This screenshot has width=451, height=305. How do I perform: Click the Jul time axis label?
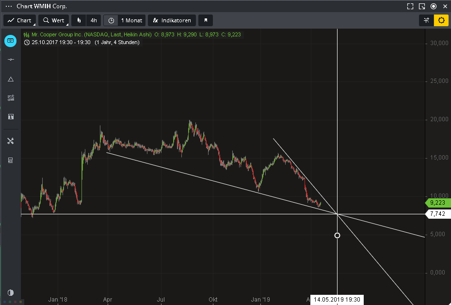[161, 300]
